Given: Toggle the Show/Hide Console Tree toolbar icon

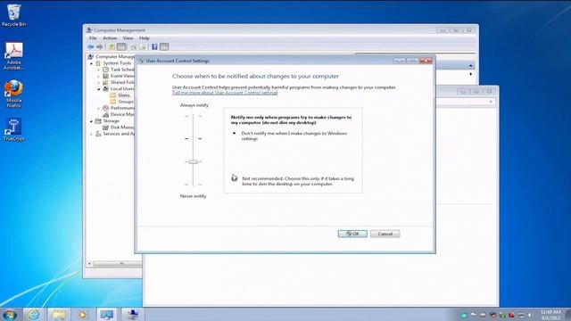Looking at the screenshot, I should point(121,47).
